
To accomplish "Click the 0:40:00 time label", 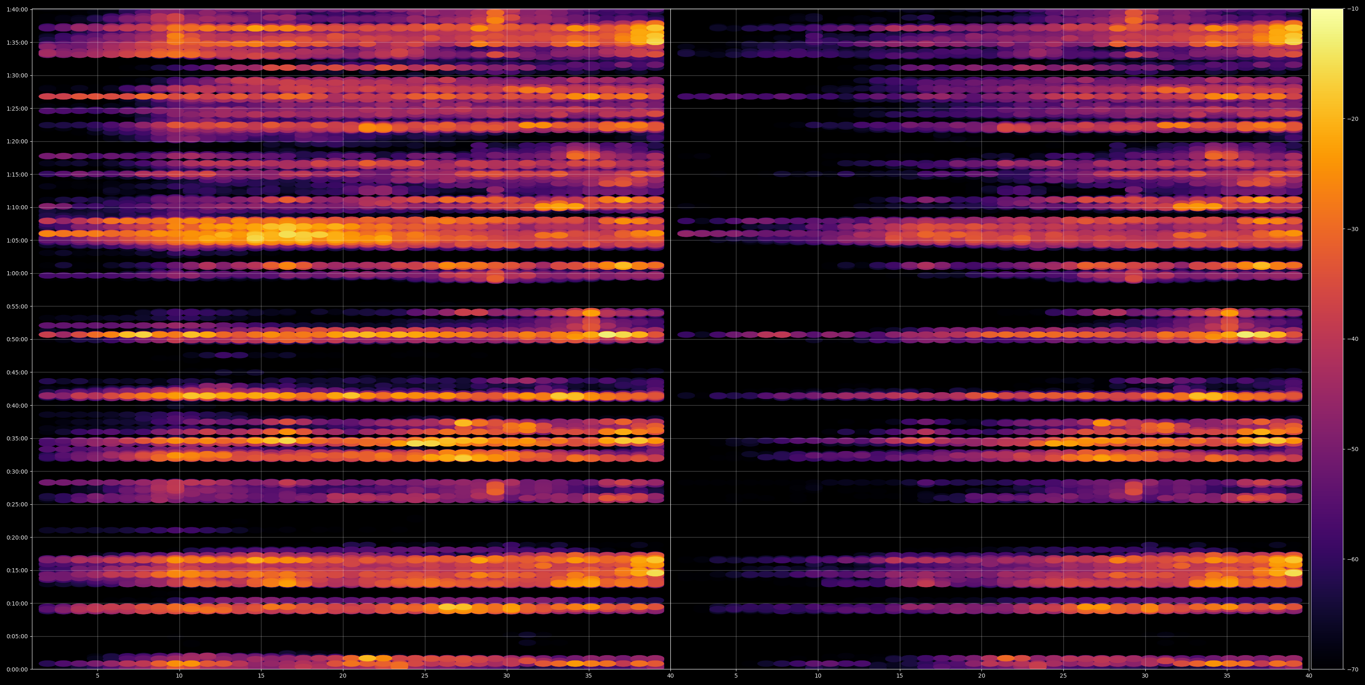I will (x=16, y=405).
